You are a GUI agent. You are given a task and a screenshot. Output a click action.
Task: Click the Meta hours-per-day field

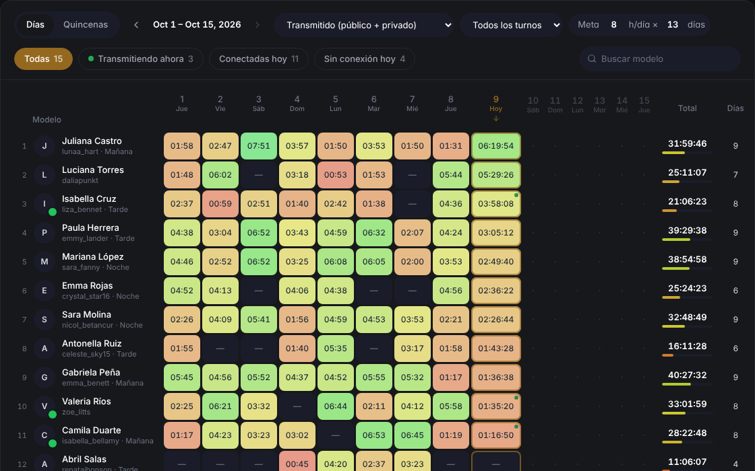(614, 25)
